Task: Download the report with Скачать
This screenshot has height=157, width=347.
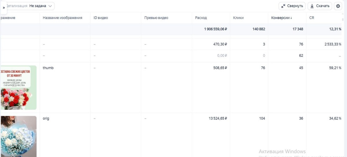Action: [320, 6]
